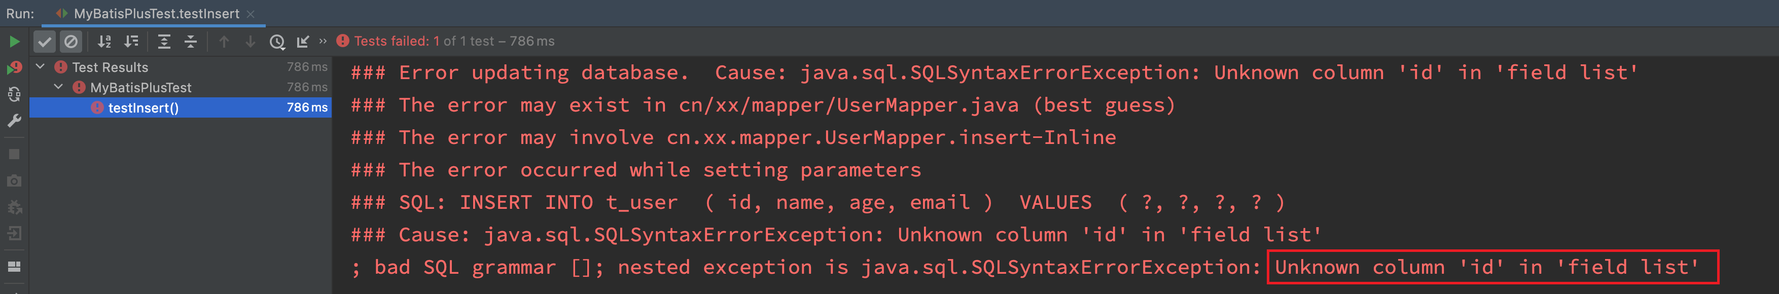
Task: Toggle Show Ignored tests button
Action: [70, 42]
